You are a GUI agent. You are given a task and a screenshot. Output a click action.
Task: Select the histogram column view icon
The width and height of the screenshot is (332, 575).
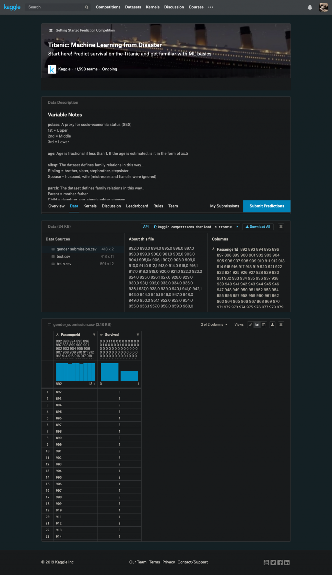click(x=257, y=325)
